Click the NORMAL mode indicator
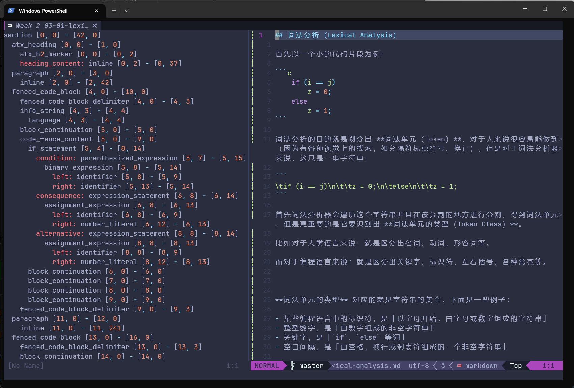The image size is (574, 388). pos(267,366)
